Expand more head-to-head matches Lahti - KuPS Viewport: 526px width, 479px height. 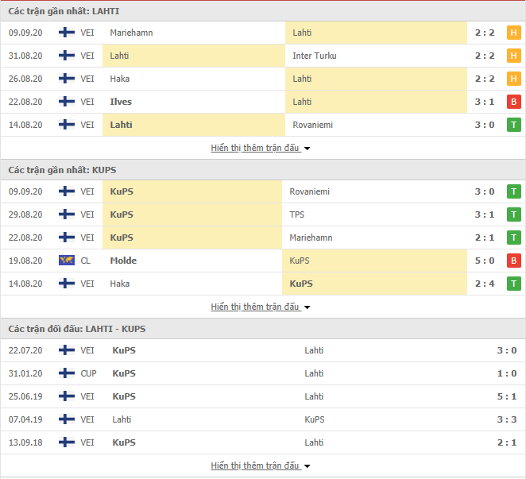point(261,465)
